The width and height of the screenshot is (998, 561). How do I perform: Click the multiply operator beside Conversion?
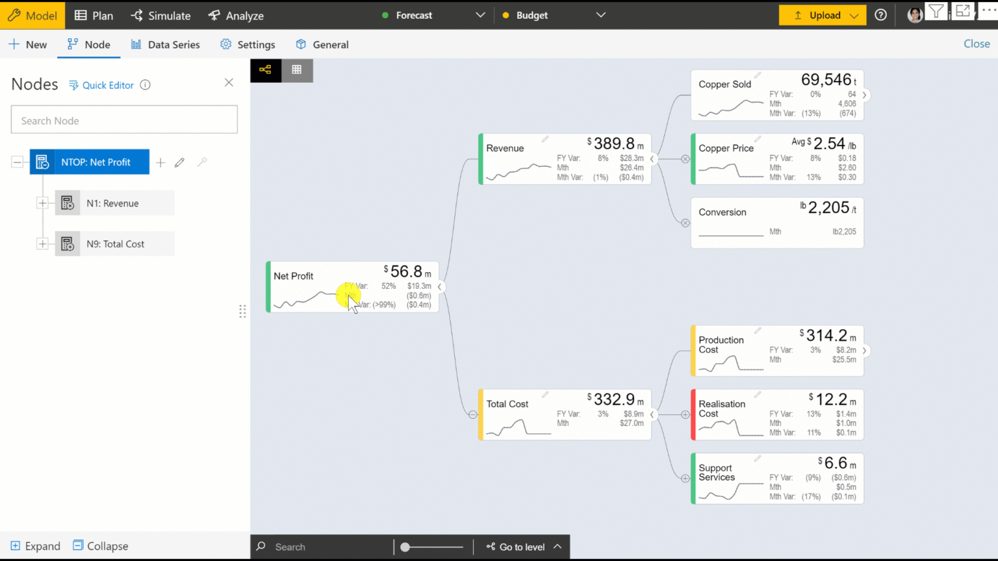685,223
